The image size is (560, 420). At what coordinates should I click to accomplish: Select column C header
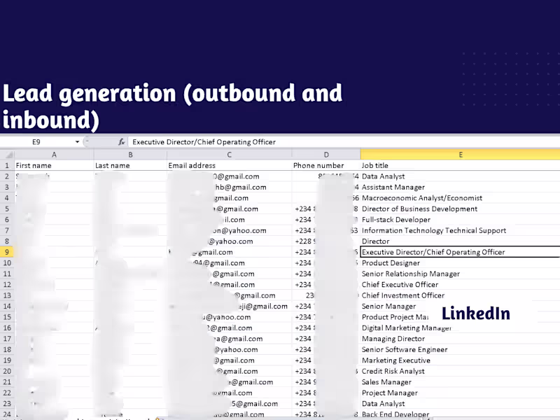tap(230, 155)
